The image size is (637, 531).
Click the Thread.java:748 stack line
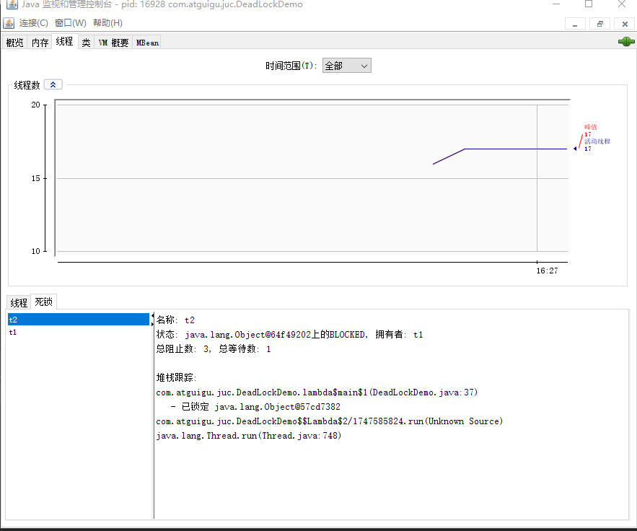tap(249, 436)
